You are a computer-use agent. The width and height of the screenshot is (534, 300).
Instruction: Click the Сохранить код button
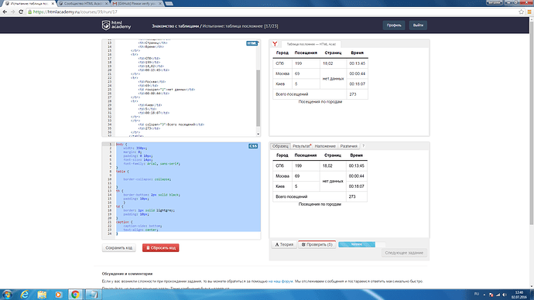(118, 247)
